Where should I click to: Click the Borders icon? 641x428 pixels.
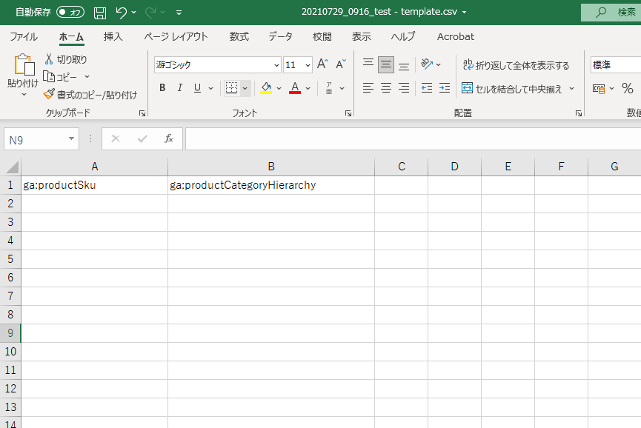point(231,88)
